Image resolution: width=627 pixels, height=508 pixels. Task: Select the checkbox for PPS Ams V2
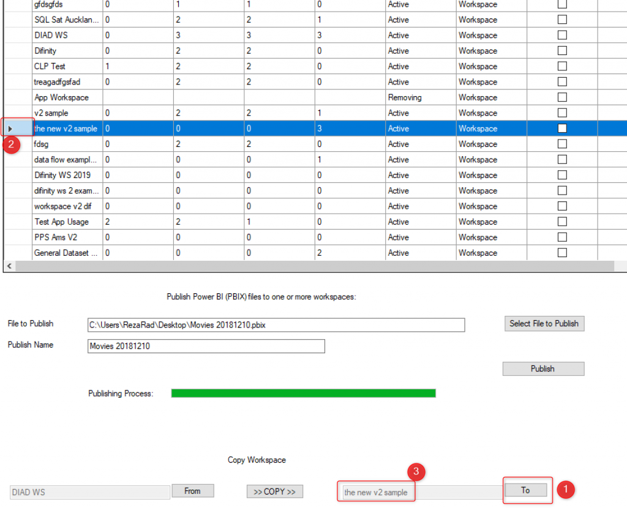click(561, 237)
